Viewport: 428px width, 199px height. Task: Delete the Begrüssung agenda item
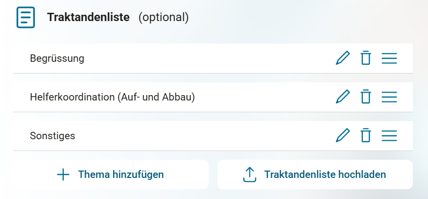click(x=365, y=58)
